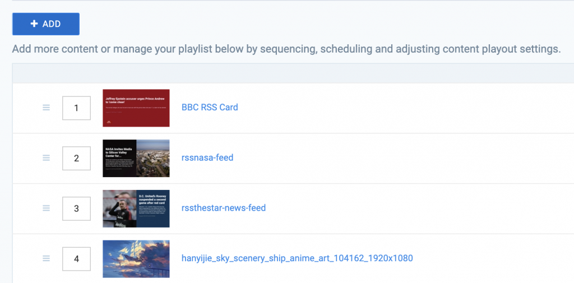Screen dimensions: 574x283
Task: Click the drag handle of the hanyijie image row
Action: [46, 258]
